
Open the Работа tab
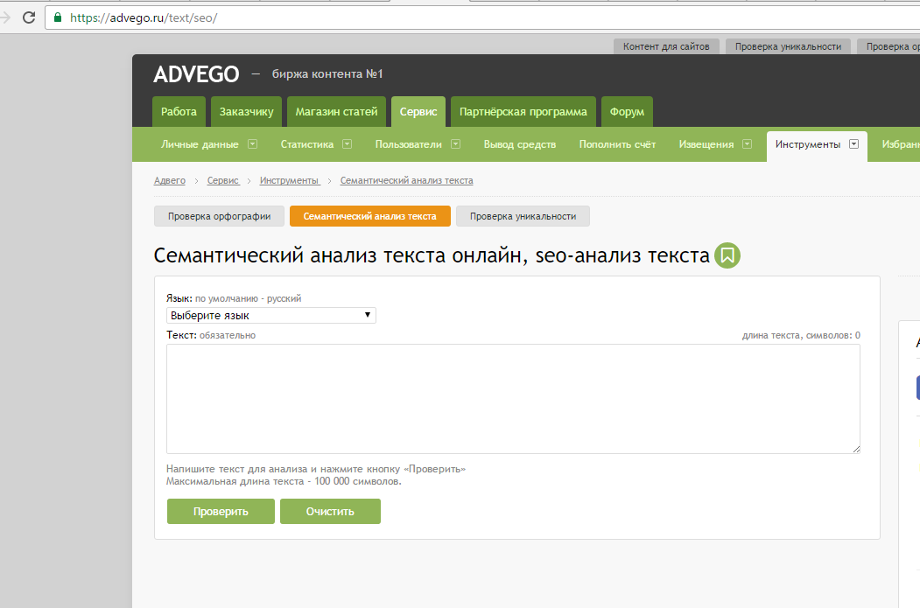click(179, 111)
